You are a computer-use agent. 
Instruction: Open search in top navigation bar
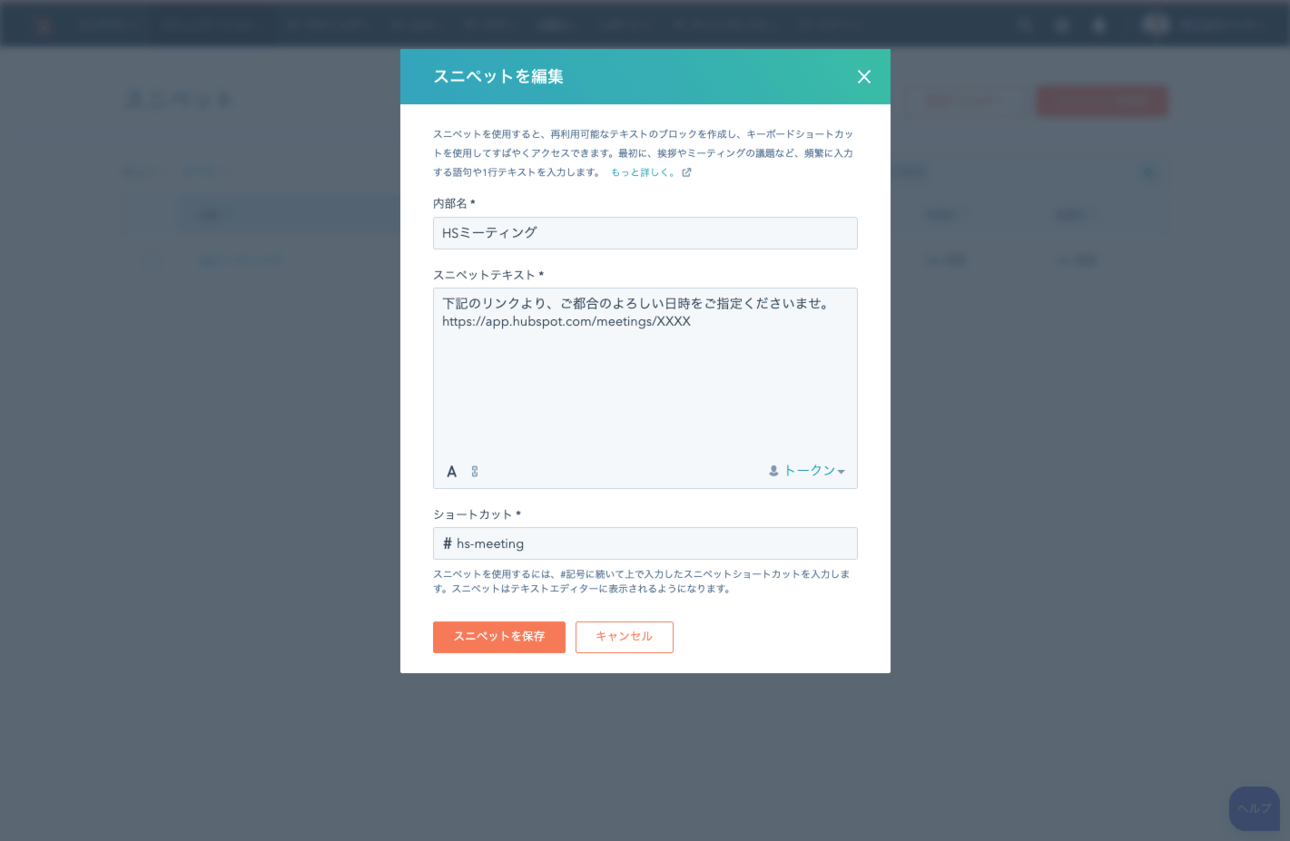[1025, 25]
